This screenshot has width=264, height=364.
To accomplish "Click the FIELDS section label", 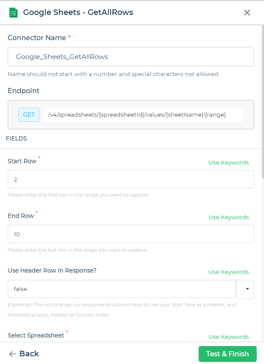I will (x=17, y=138).
